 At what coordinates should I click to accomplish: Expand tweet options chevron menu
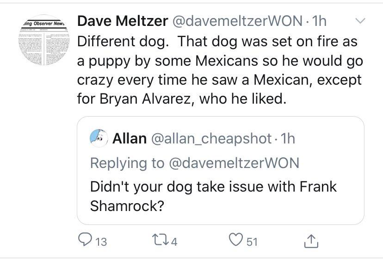pos(360,20)
